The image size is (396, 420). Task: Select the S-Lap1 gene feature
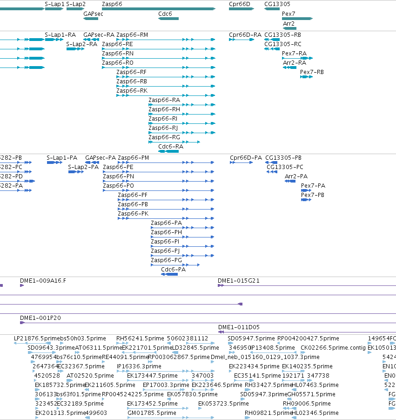coord(54,9)
